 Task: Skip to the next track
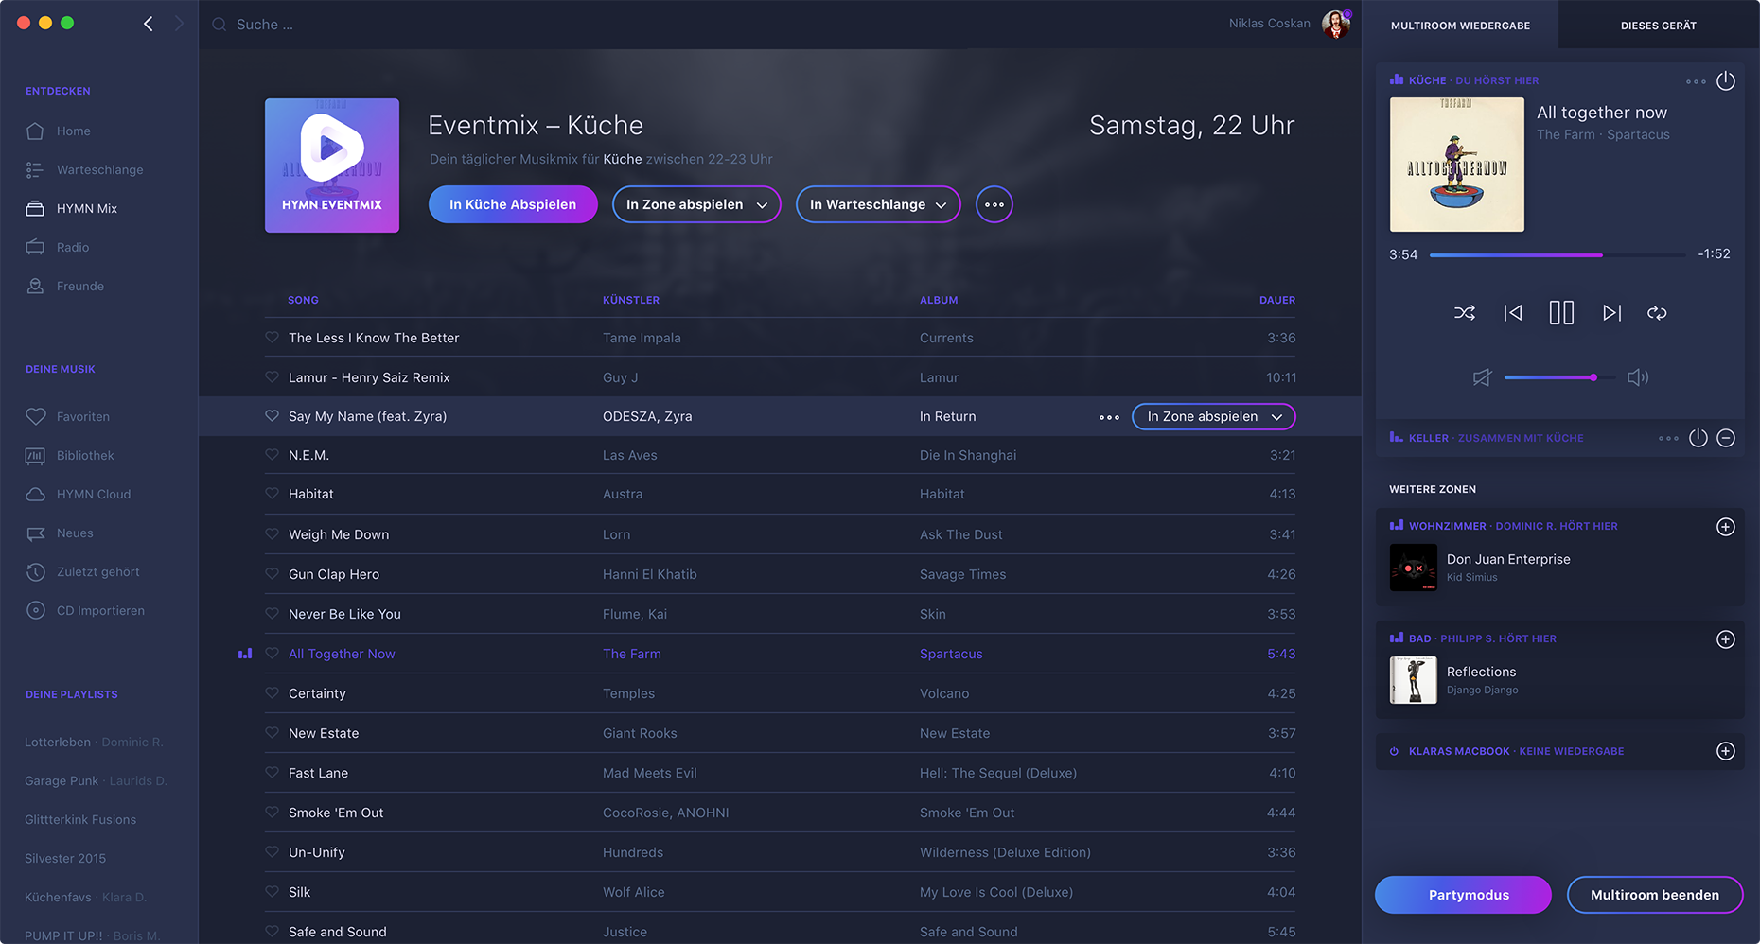(x=1611, y=313)
